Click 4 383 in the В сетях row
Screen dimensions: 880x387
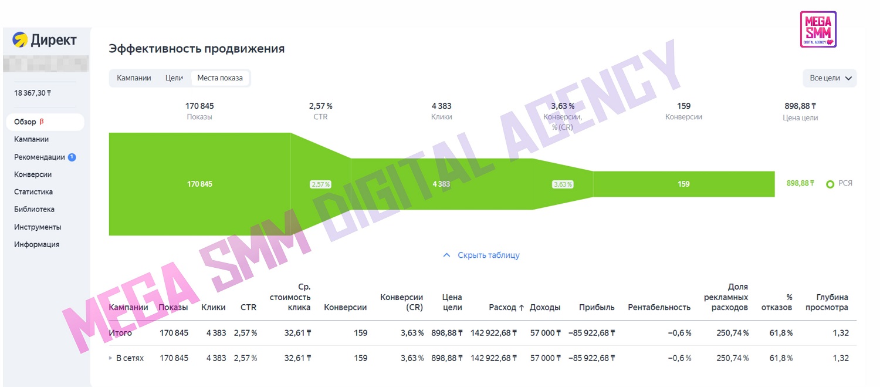click(216, 358)
